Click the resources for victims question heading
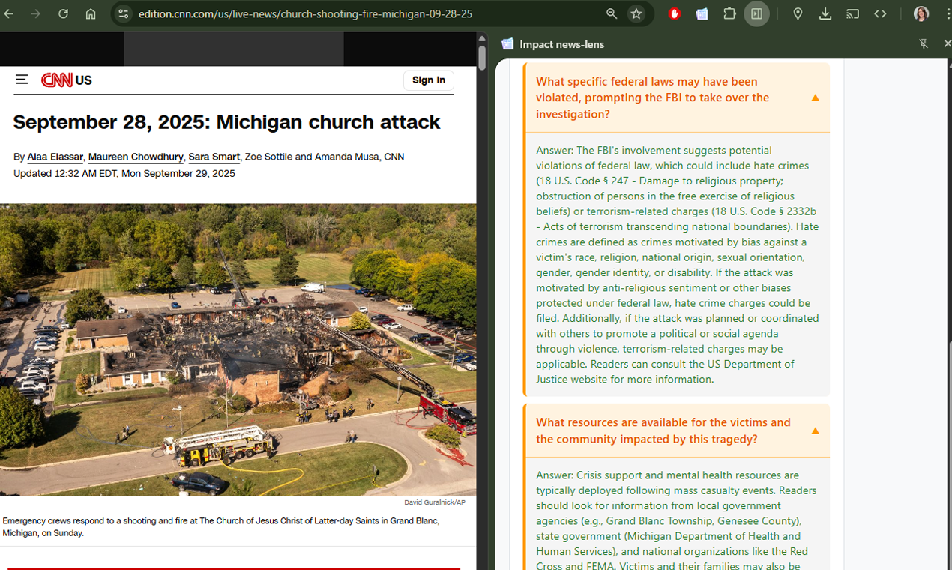Image resolution: width=952 pixels, height=570 pixels. [x=663, y=430]
